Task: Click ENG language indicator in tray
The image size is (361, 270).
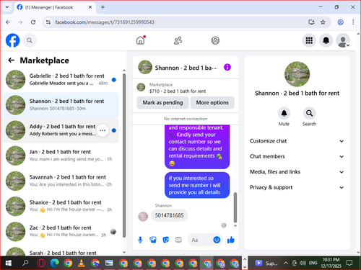Action: (x=313, y=263)
